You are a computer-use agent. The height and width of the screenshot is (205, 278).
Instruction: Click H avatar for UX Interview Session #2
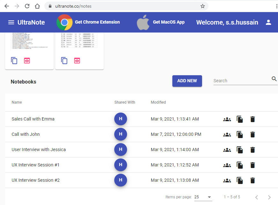tap(121, 180)
